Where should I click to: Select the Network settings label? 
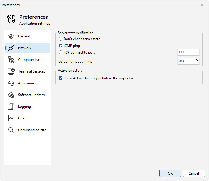pos(25,48)
